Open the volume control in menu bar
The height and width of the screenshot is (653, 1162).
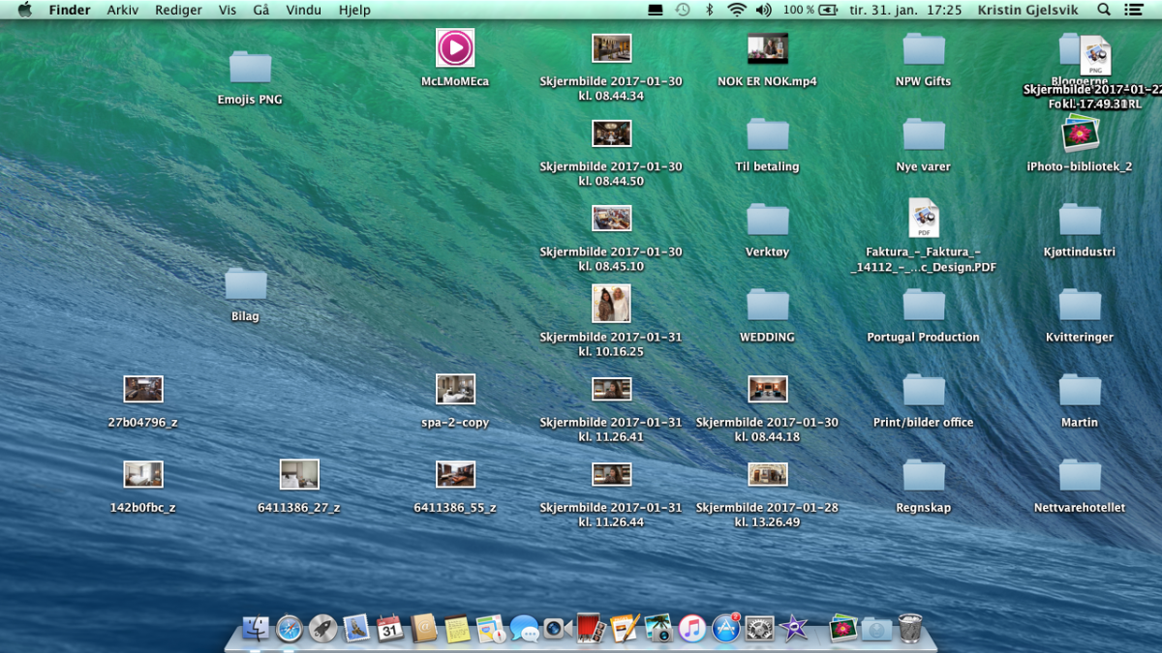tap(763, 10)
